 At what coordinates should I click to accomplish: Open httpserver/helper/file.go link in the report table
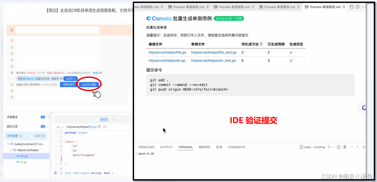(x=167, y=52)
